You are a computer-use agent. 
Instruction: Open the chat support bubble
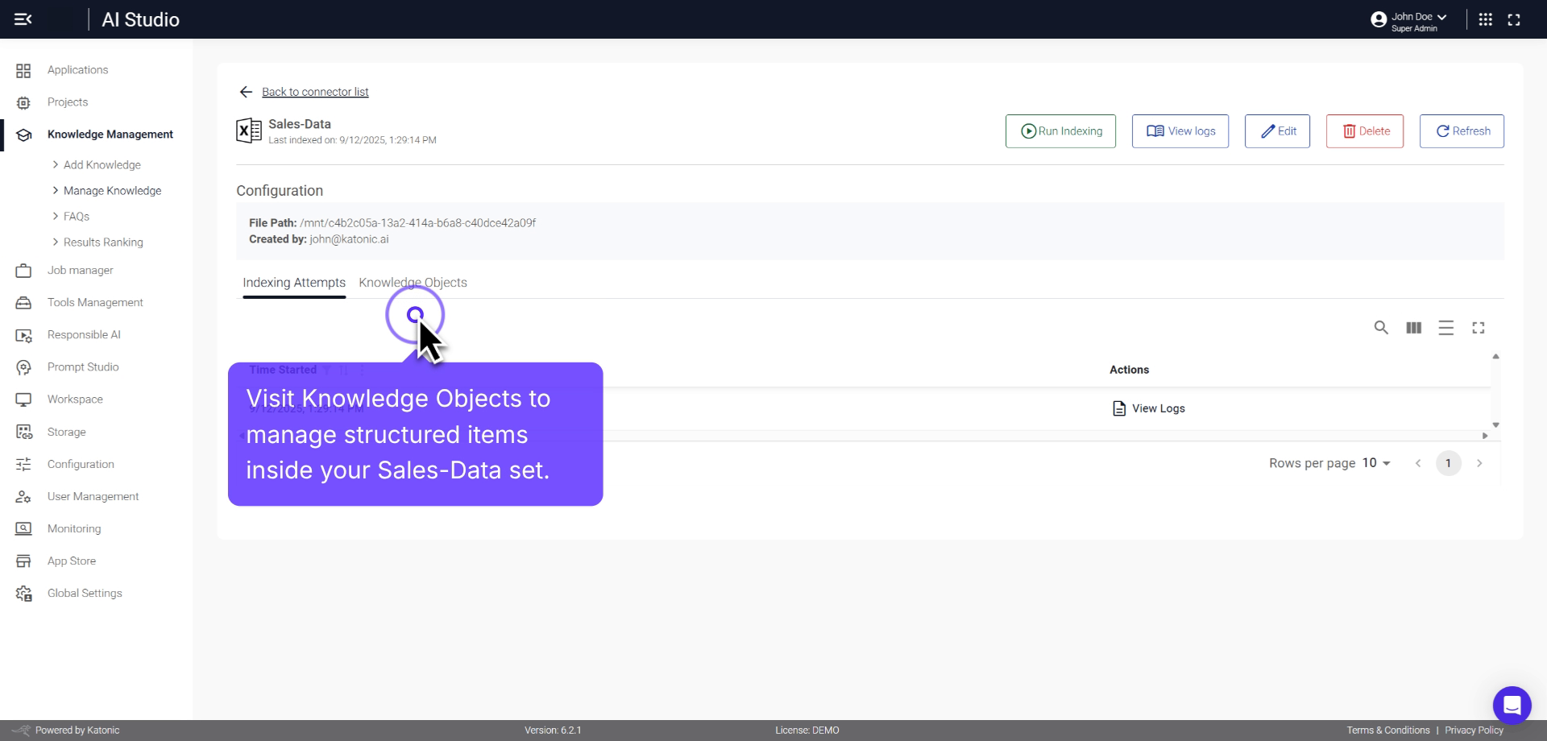(x=1512, y=705)
